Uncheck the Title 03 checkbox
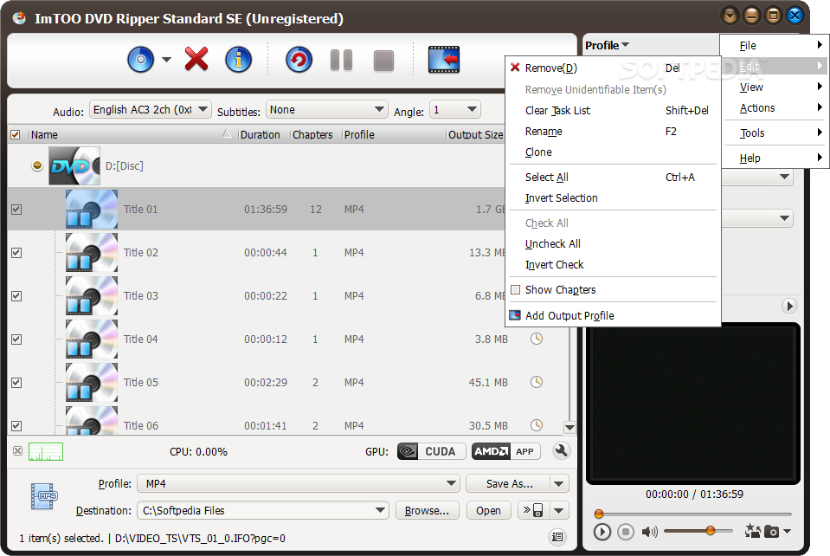The width and height of the screenshot is (830, 556). tap(16, 296)
